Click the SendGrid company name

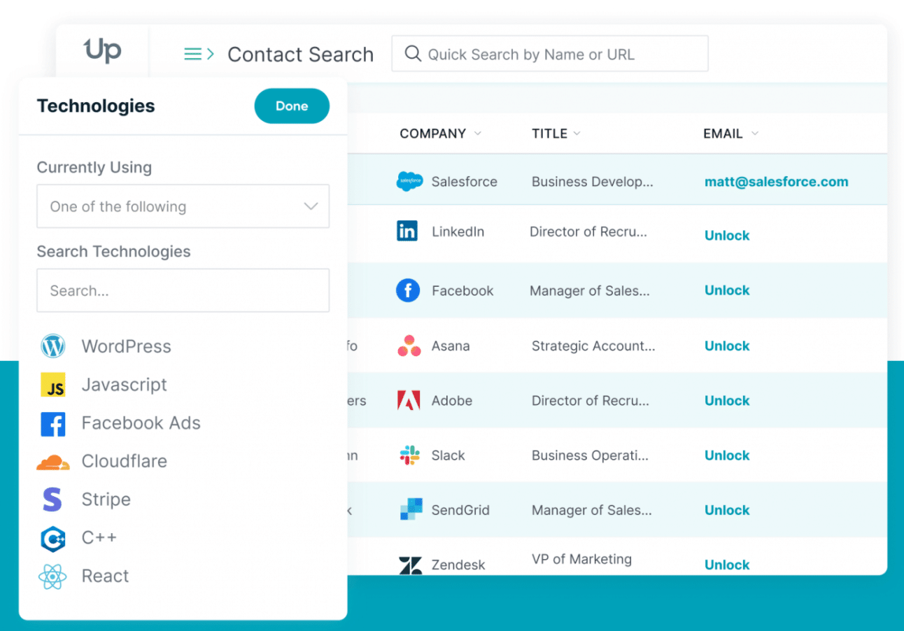coord(460,510)
